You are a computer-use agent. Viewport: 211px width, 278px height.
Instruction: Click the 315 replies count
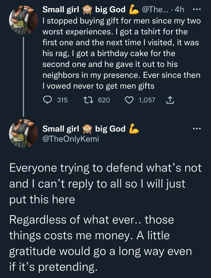pos(62,100)
